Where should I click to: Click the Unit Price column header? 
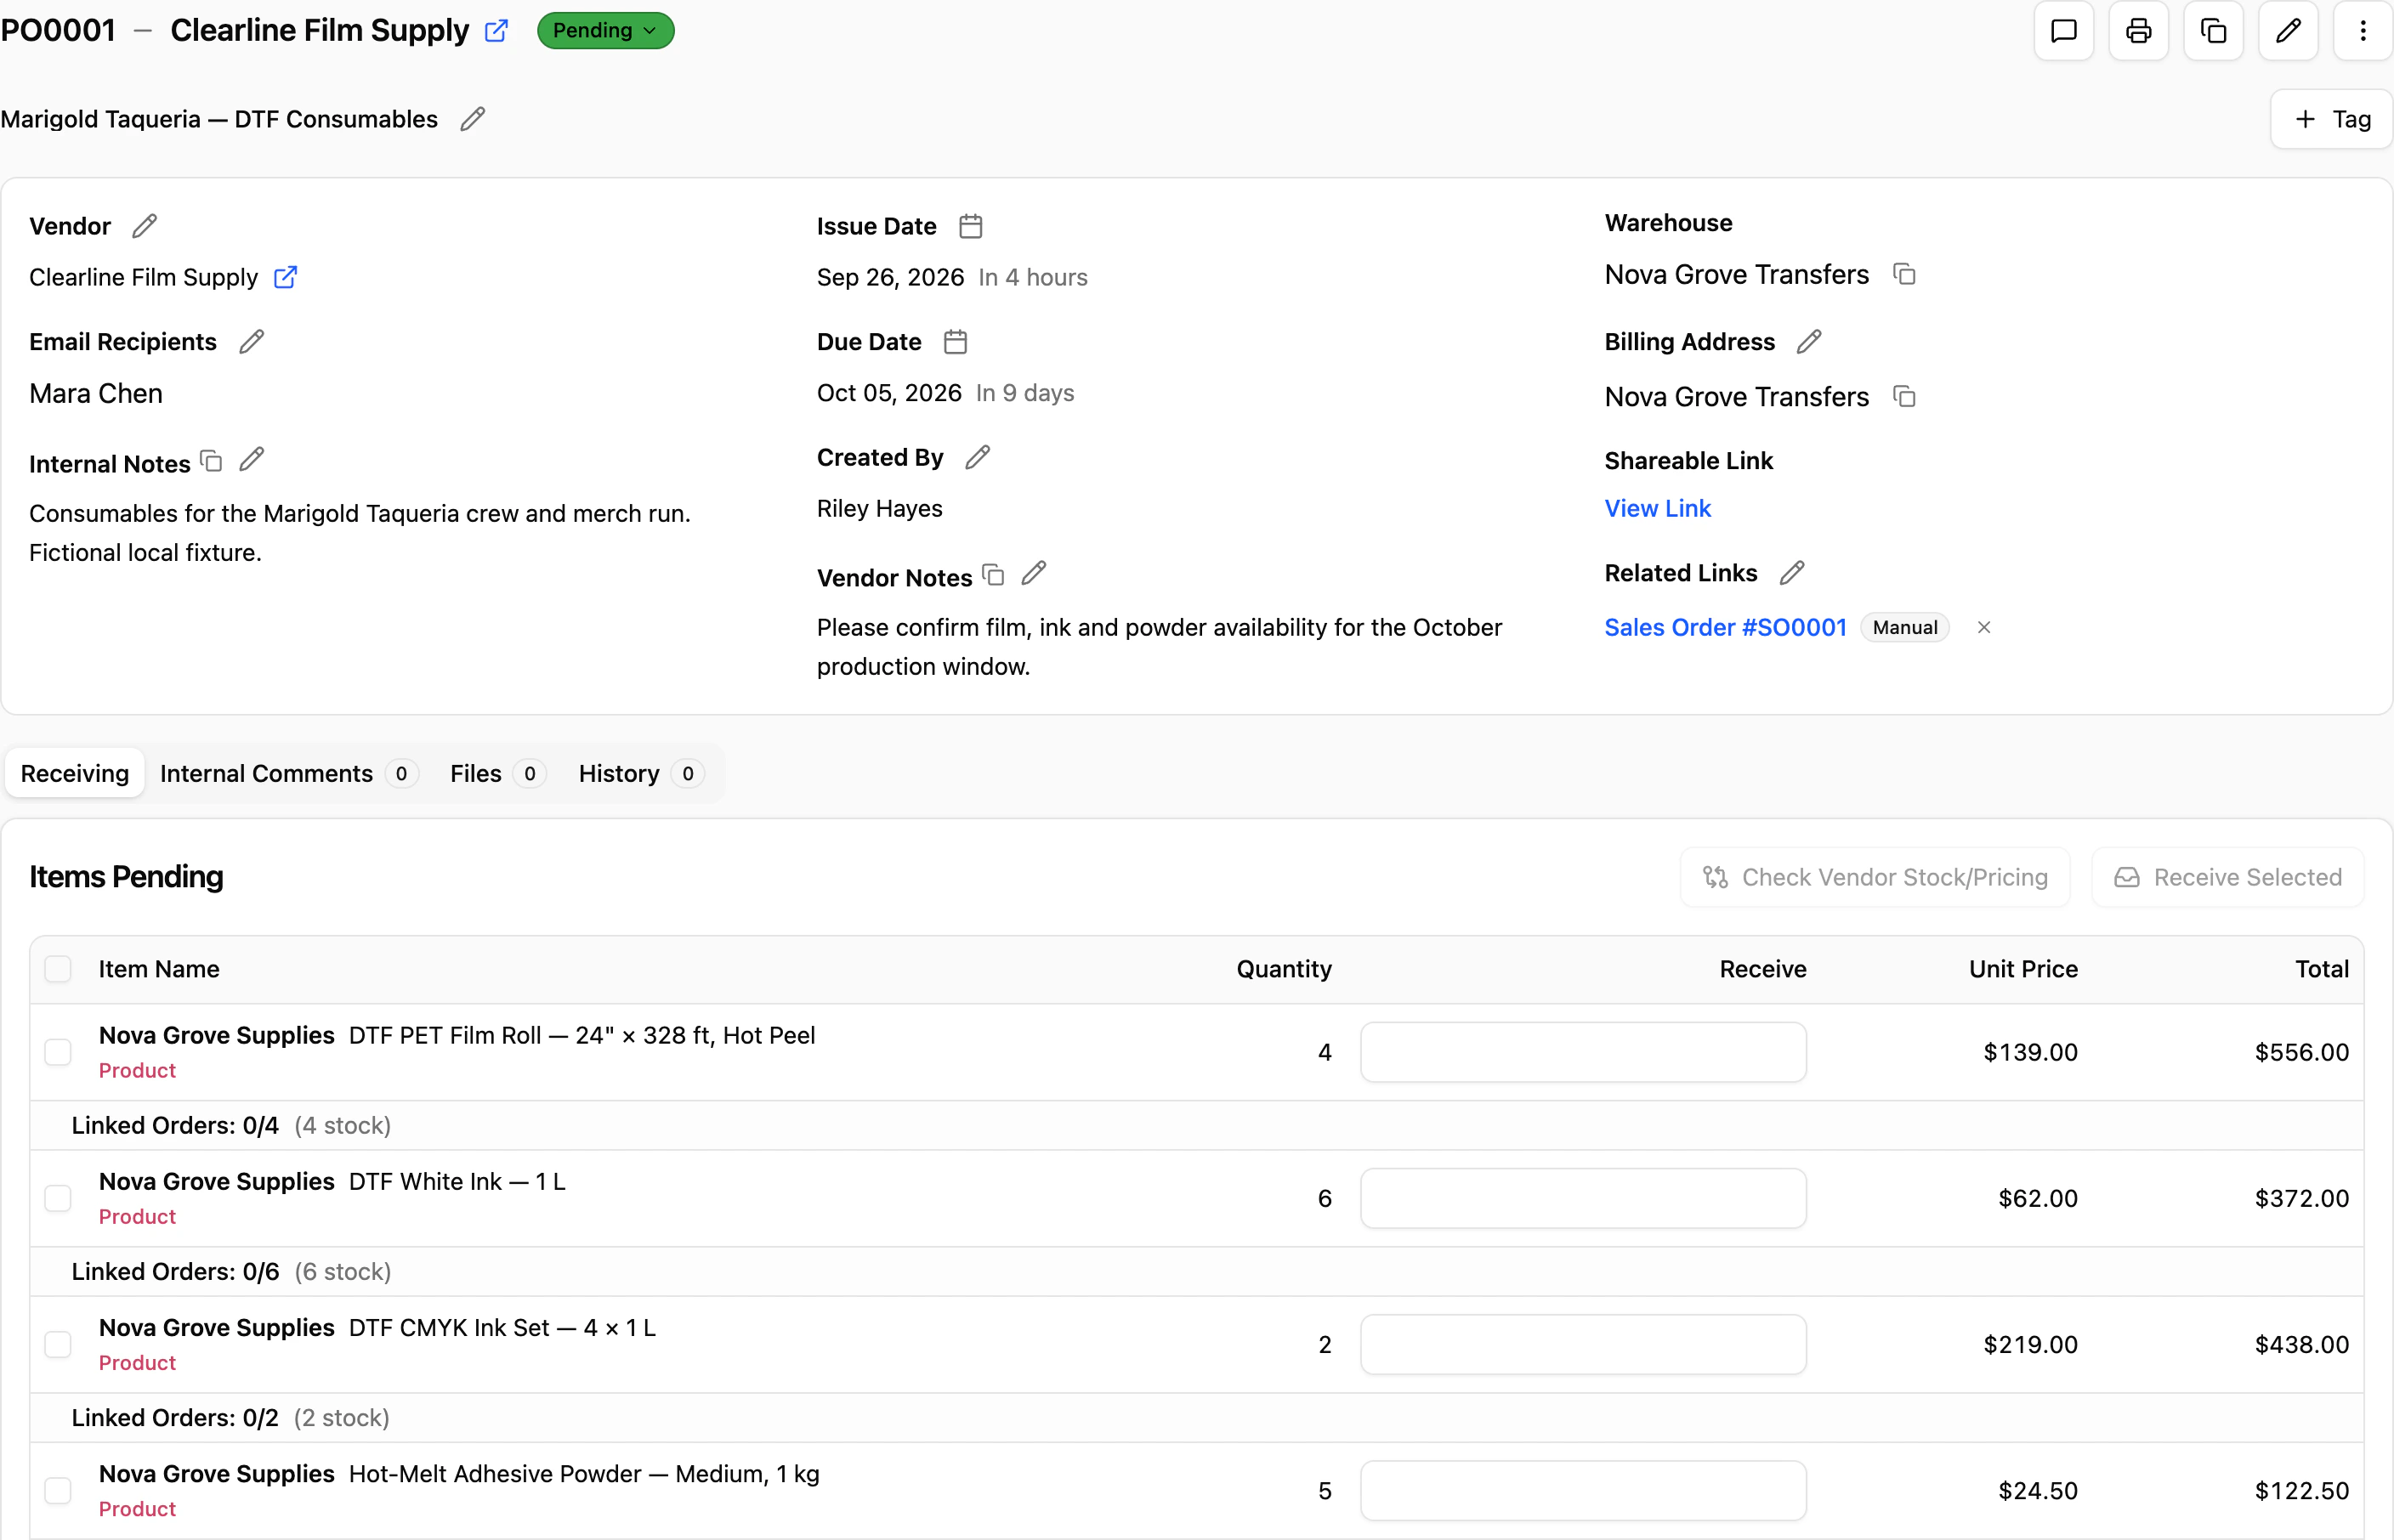(x=2023, y=970)
